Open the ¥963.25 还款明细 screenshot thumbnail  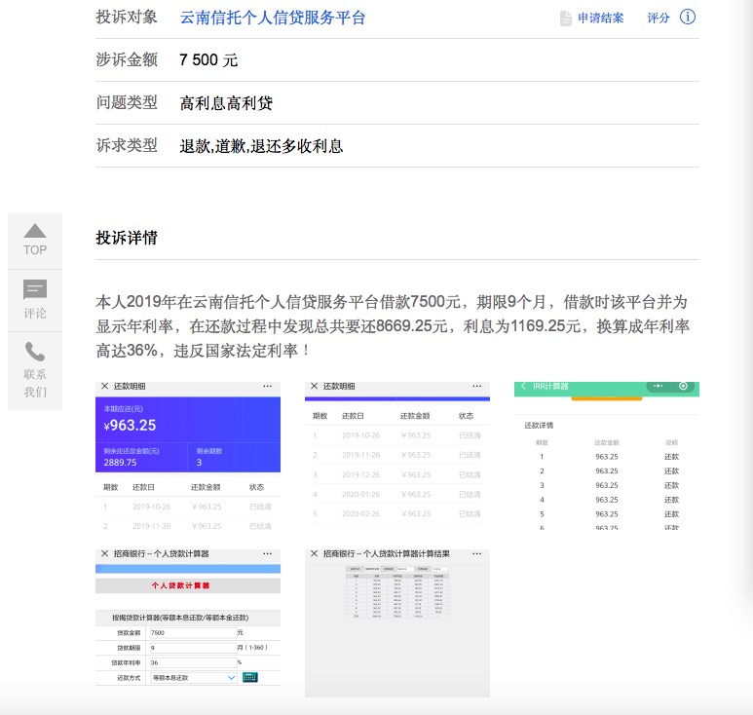(188, 456)
